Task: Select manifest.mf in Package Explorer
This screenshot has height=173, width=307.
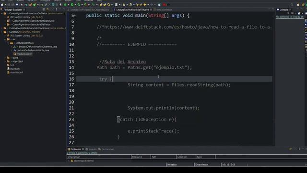Action: pyautogui.click(x=16, y=73)
